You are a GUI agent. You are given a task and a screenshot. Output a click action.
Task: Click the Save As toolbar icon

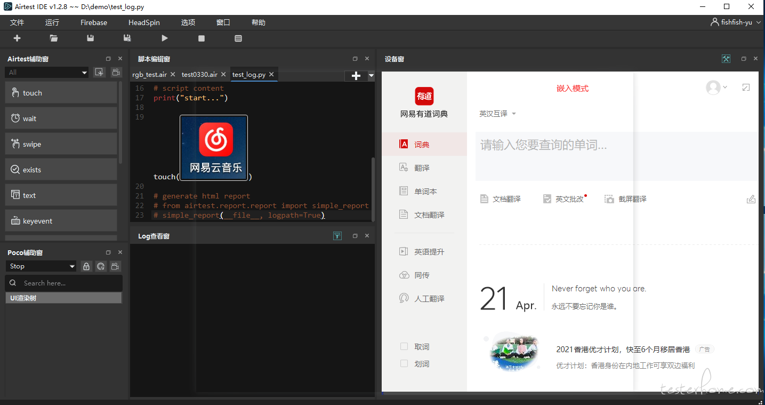(x=127, y=38)
